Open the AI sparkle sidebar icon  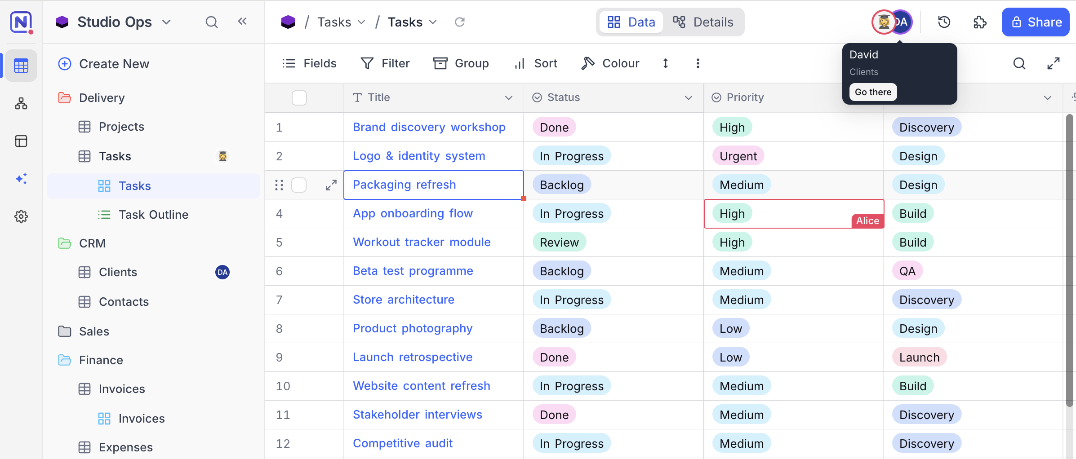click(21, 179)
